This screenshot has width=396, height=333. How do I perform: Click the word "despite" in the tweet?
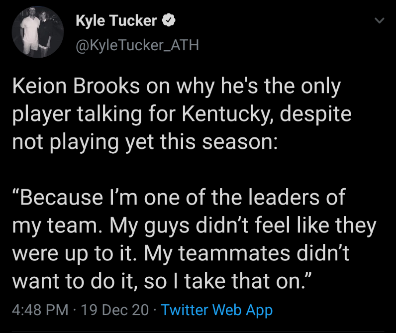[314, 114]
